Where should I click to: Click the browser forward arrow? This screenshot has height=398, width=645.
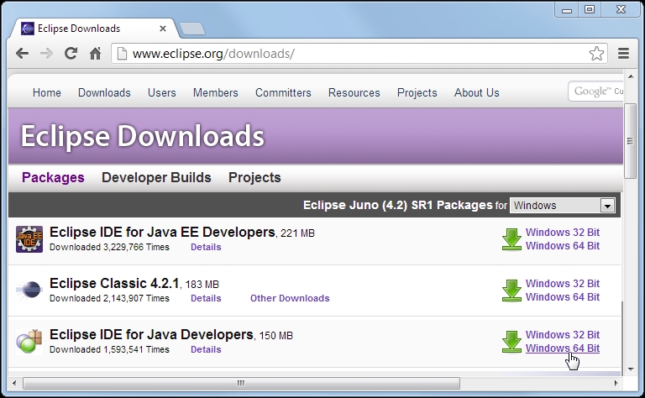(x=46, y=54)
